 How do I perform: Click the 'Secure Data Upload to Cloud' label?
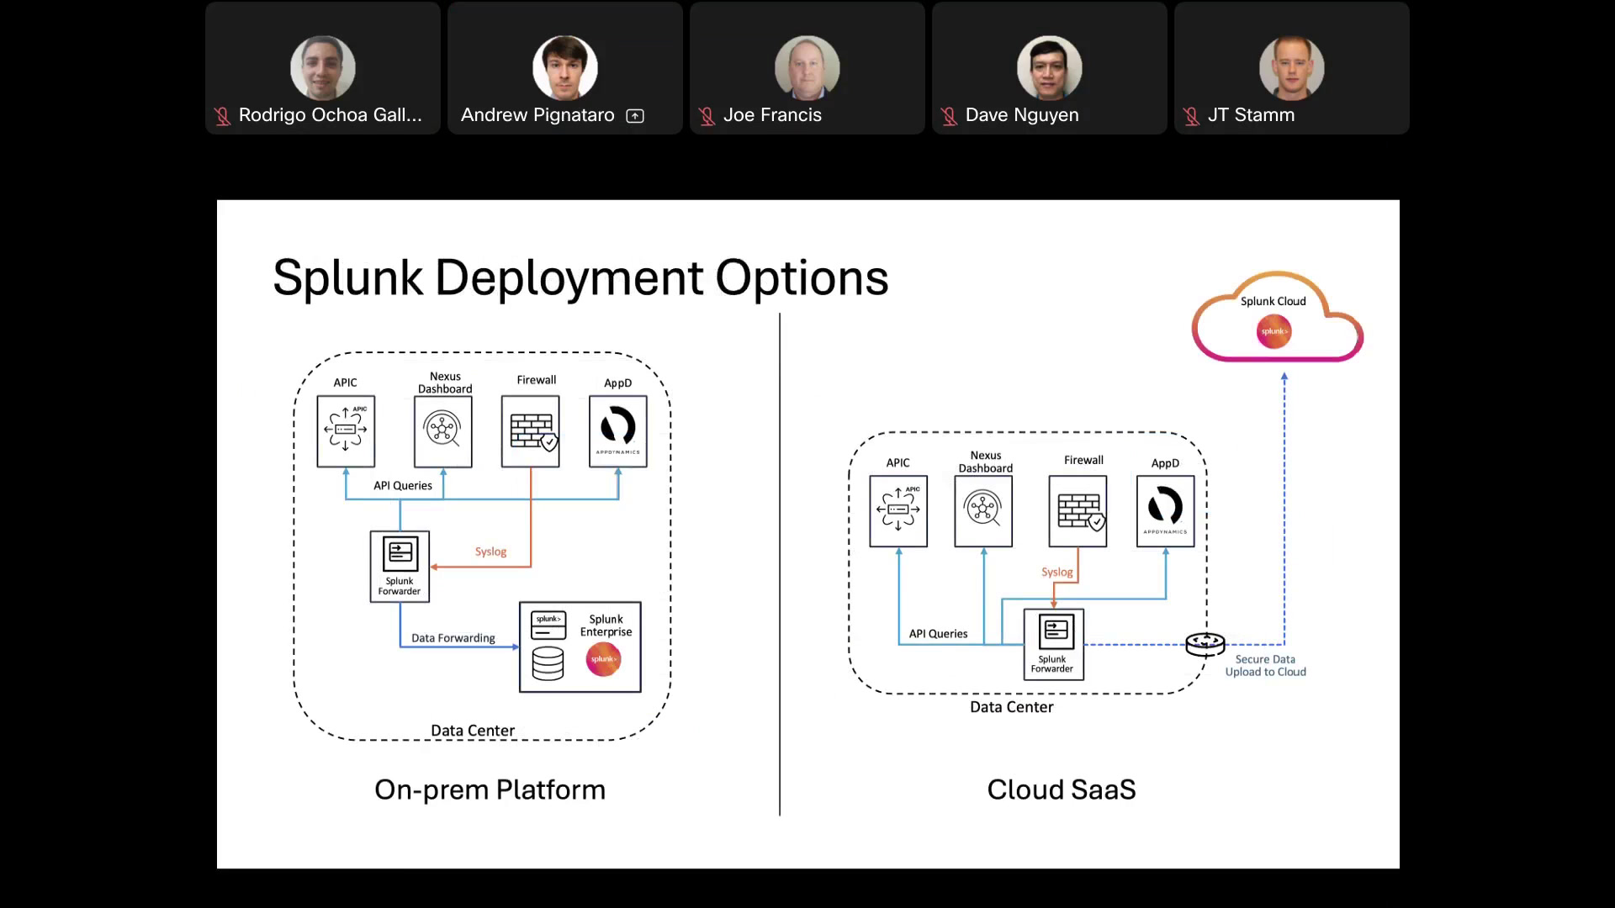[x=1266, y=665]
